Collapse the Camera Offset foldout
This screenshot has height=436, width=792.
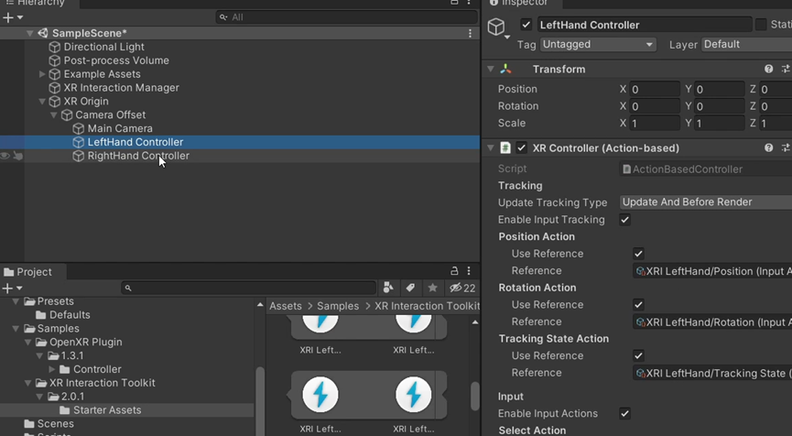54,115
